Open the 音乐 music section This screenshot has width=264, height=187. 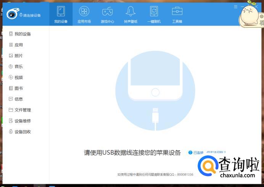pos(19,67)
